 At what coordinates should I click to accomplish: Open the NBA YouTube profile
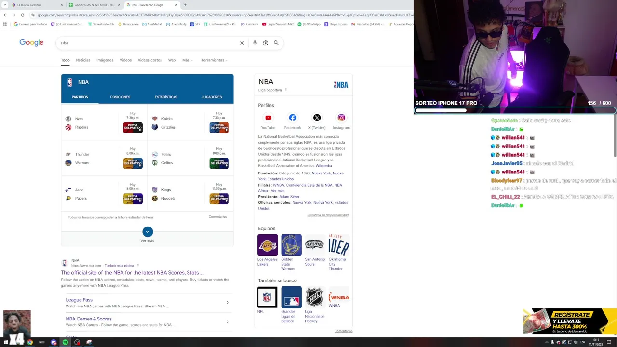(268, 118)
